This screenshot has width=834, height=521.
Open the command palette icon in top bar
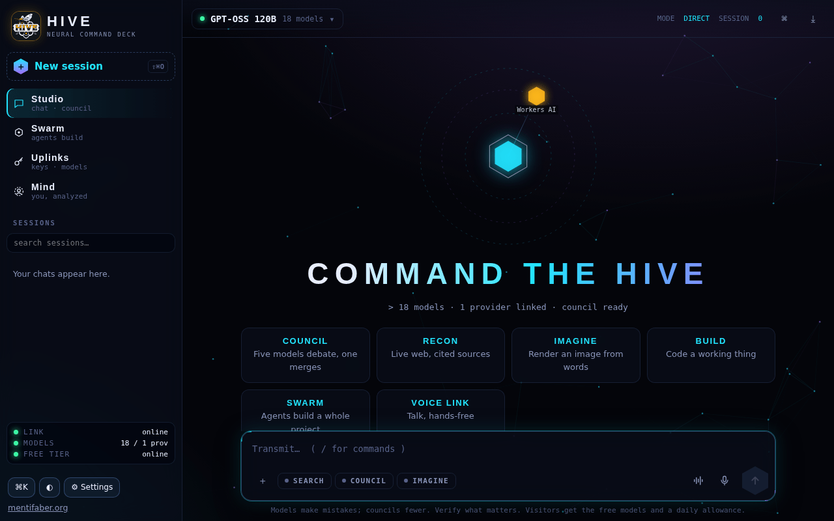[x=784, y=19]
